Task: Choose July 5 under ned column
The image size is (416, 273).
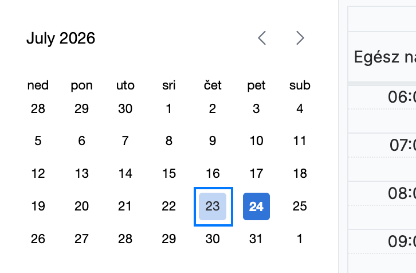Action: point(38,141)
